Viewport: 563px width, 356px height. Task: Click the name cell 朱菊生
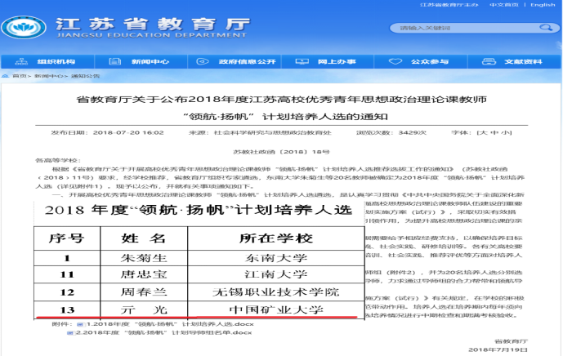click(x=144, y=258)
